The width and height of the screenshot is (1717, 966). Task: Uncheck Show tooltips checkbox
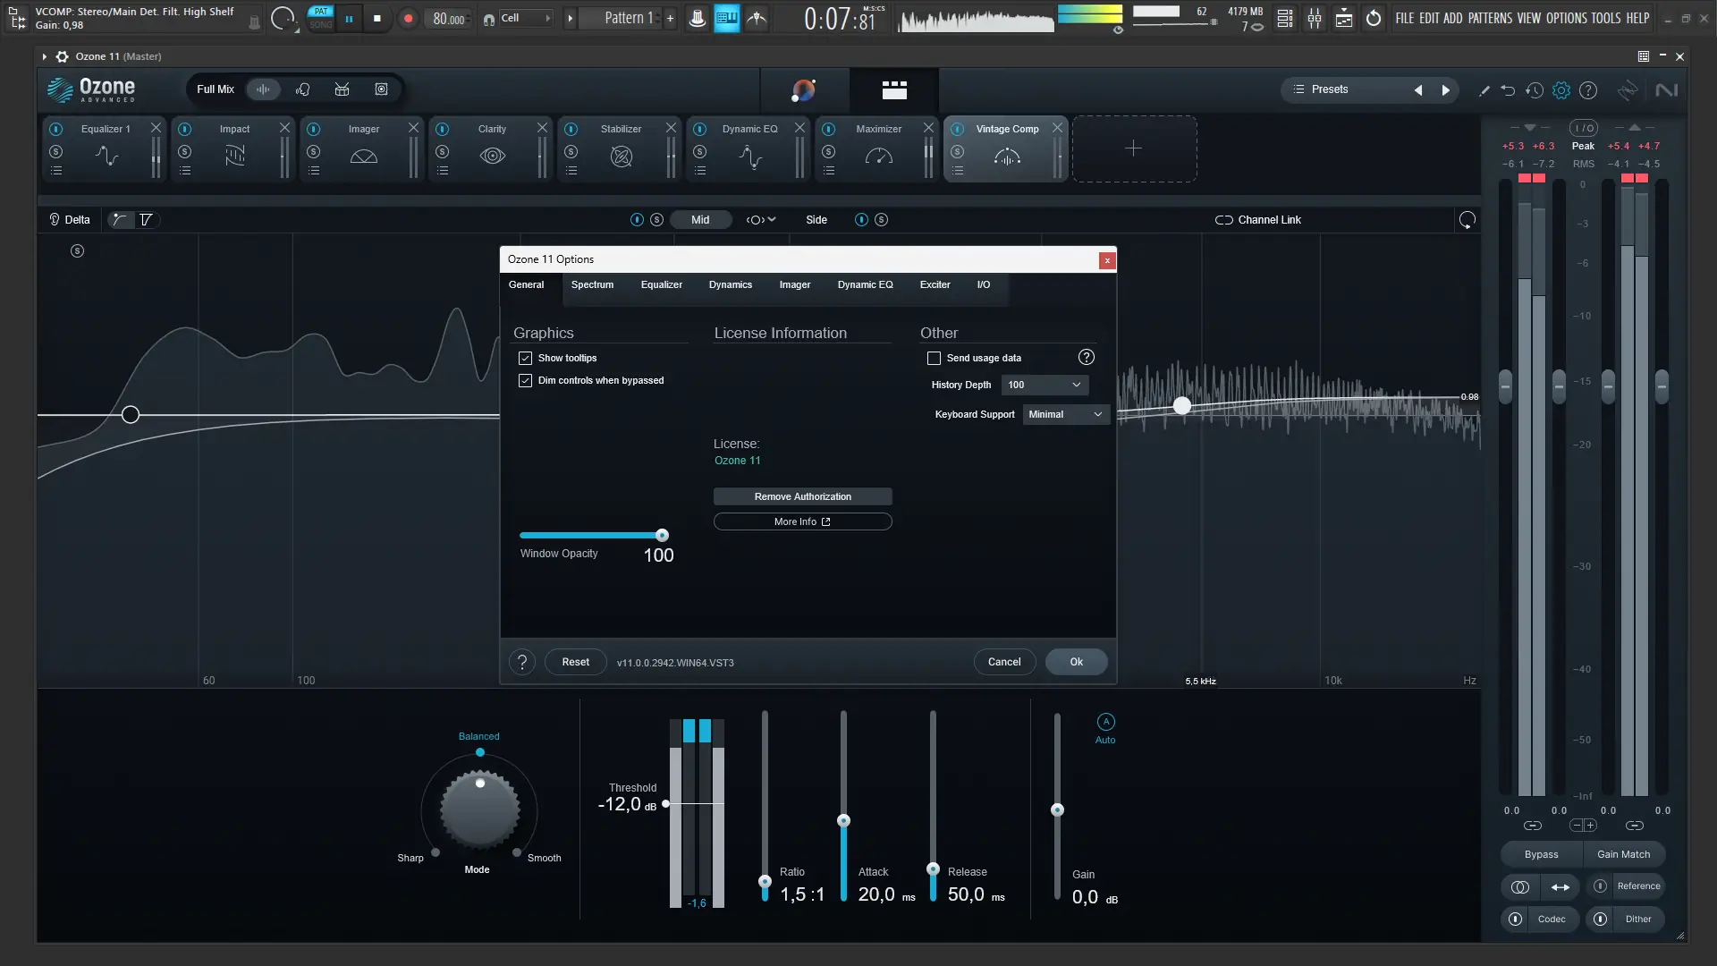point(526,358)
